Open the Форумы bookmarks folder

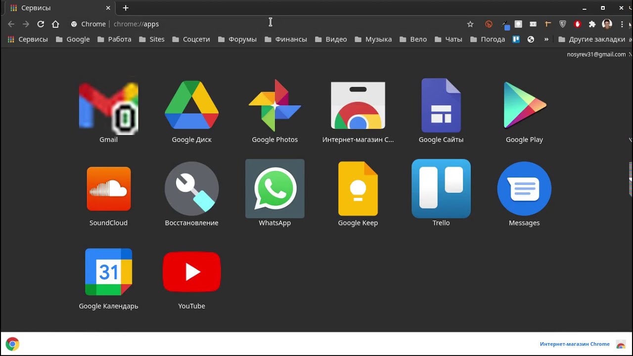[237, 39]
